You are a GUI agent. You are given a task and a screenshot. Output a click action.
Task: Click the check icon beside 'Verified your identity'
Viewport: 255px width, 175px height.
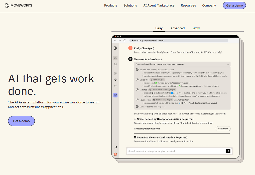137,69
